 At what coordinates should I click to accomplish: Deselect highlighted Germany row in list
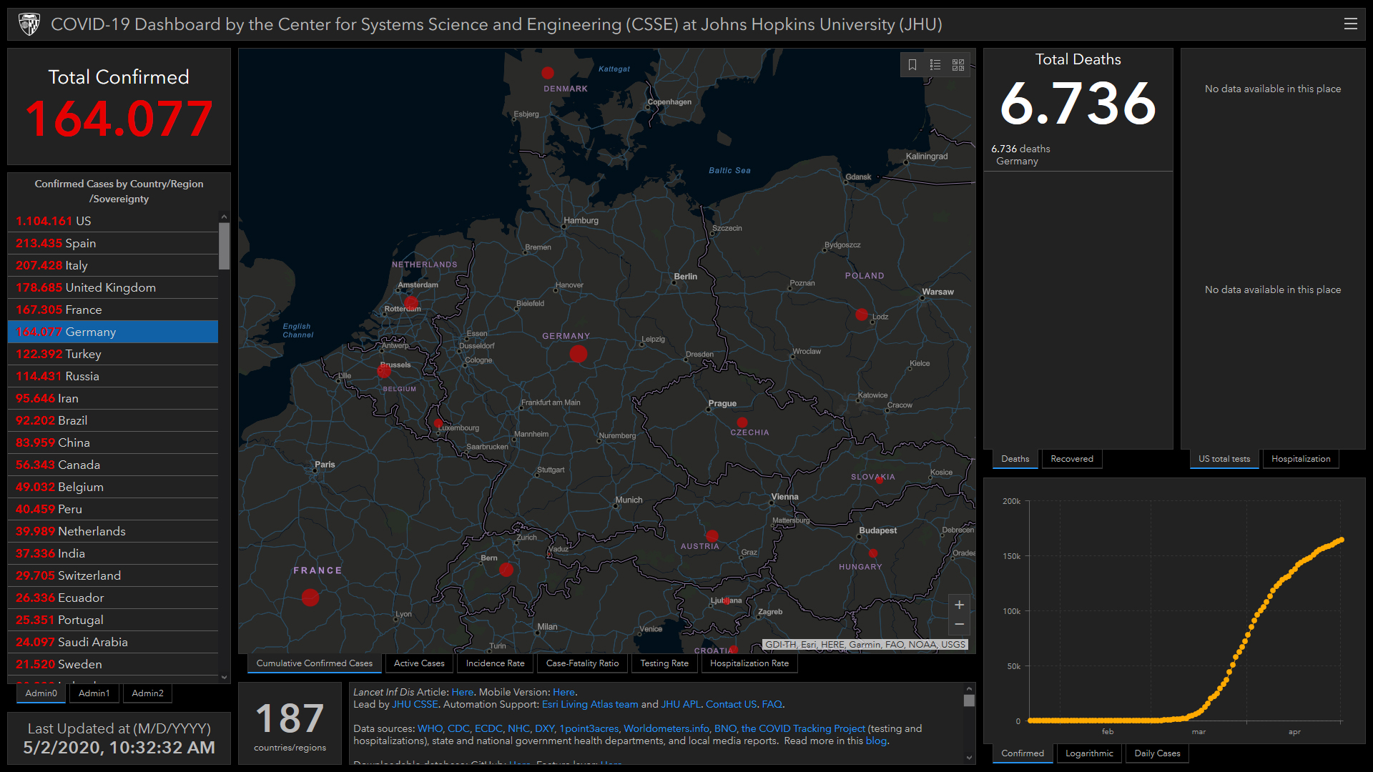pos(113,332)
